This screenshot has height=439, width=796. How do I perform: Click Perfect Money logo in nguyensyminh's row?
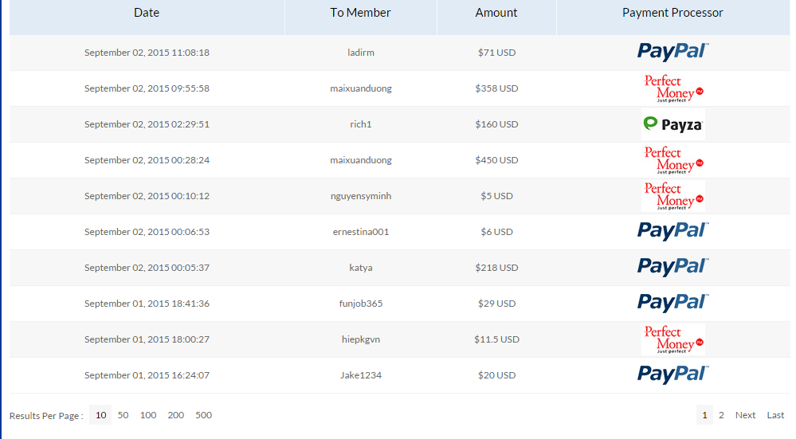coord(673,196)
